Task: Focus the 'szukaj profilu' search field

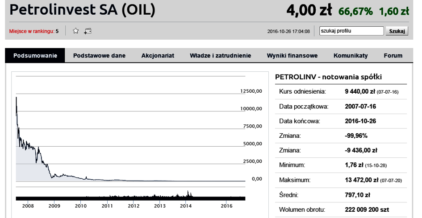Action: click(351, 31)
